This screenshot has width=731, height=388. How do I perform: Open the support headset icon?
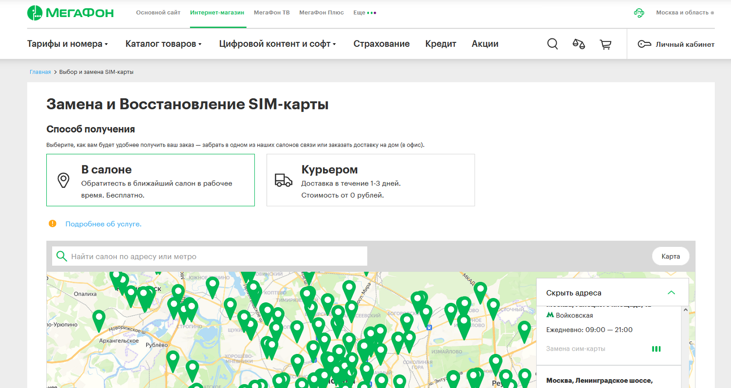tap(639, 13)
